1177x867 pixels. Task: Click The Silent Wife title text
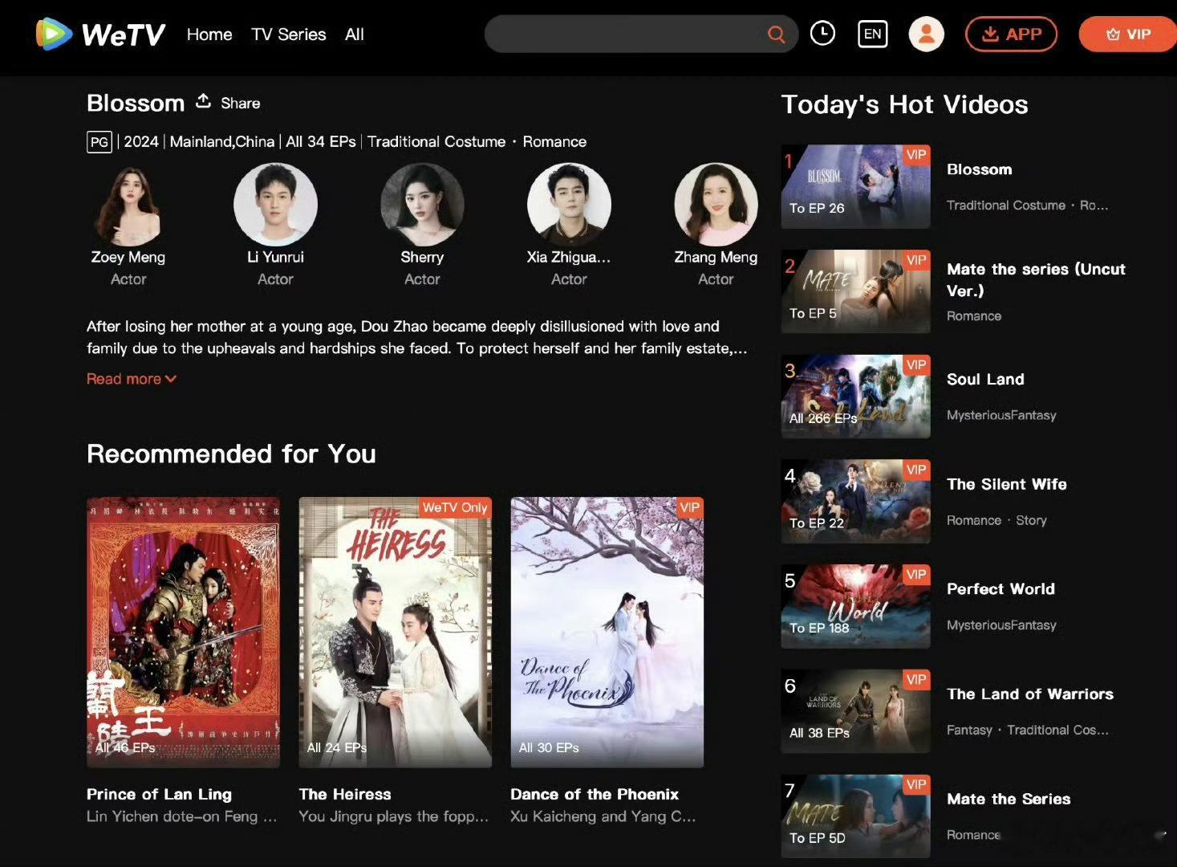tap(1007, 484)
